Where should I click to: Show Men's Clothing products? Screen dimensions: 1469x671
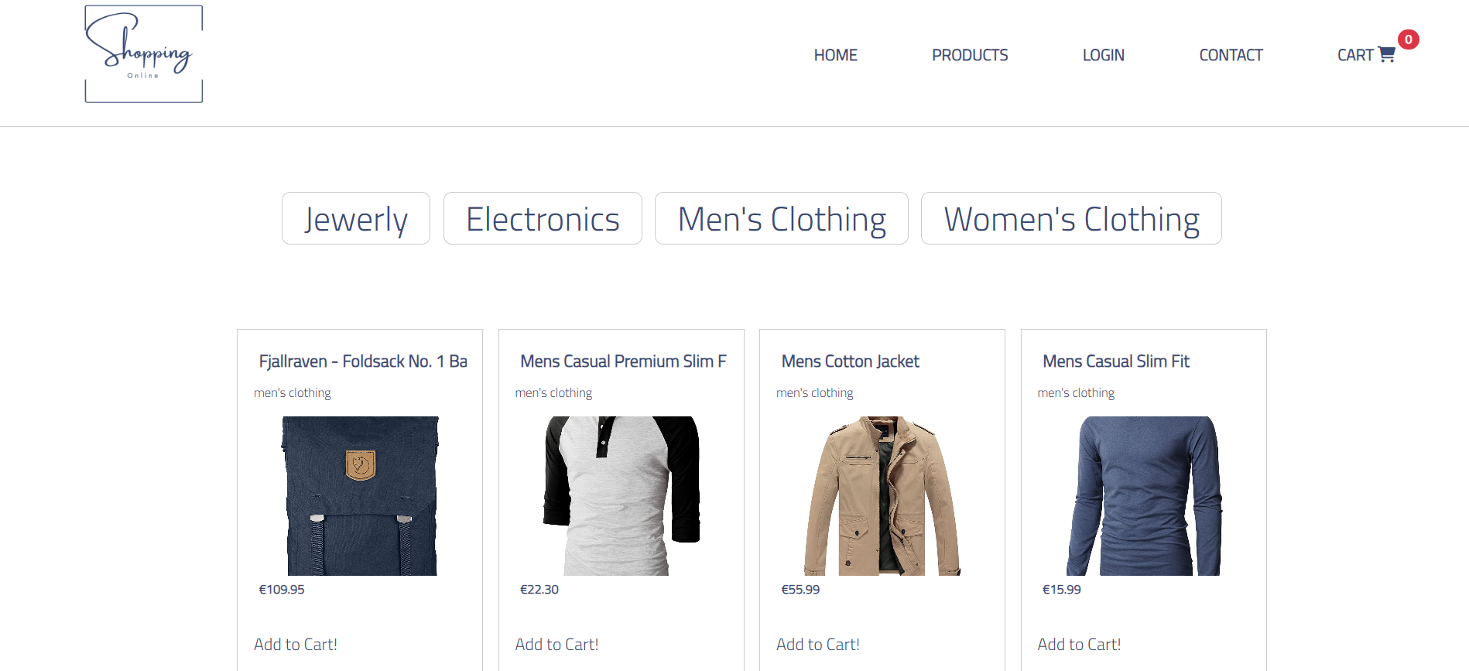[x=781, y=219]
